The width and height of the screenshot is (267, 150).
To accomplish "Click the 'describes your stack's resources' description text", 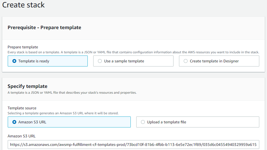I will pyautogui.click(x=72, y=93).
